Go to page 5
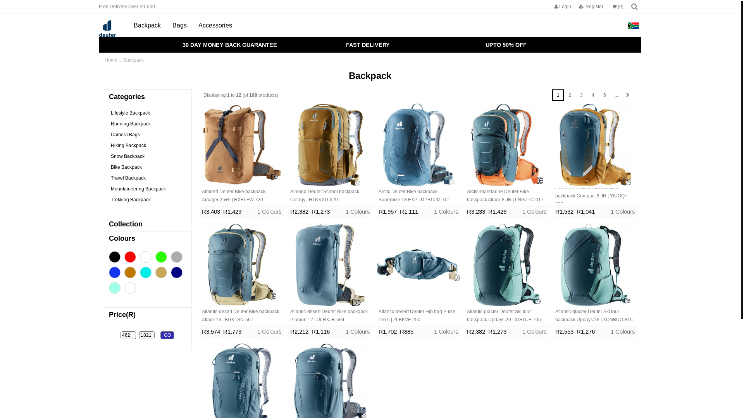The width and height of the screenshot is (744, 418). click(604, 95)
